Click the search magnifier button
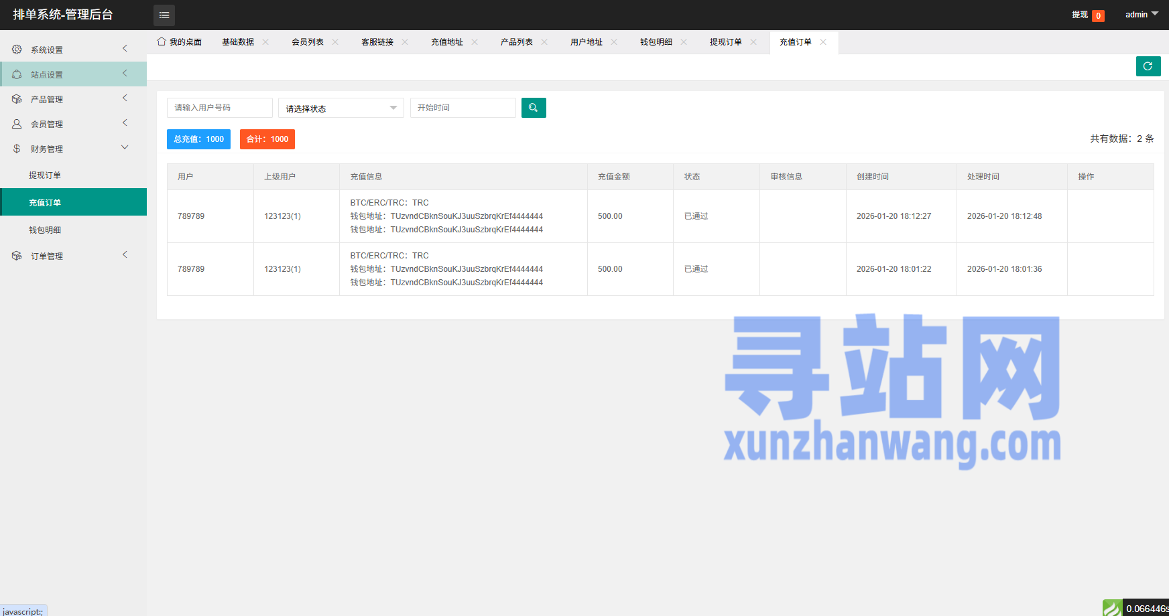 [x=534, y=108]
